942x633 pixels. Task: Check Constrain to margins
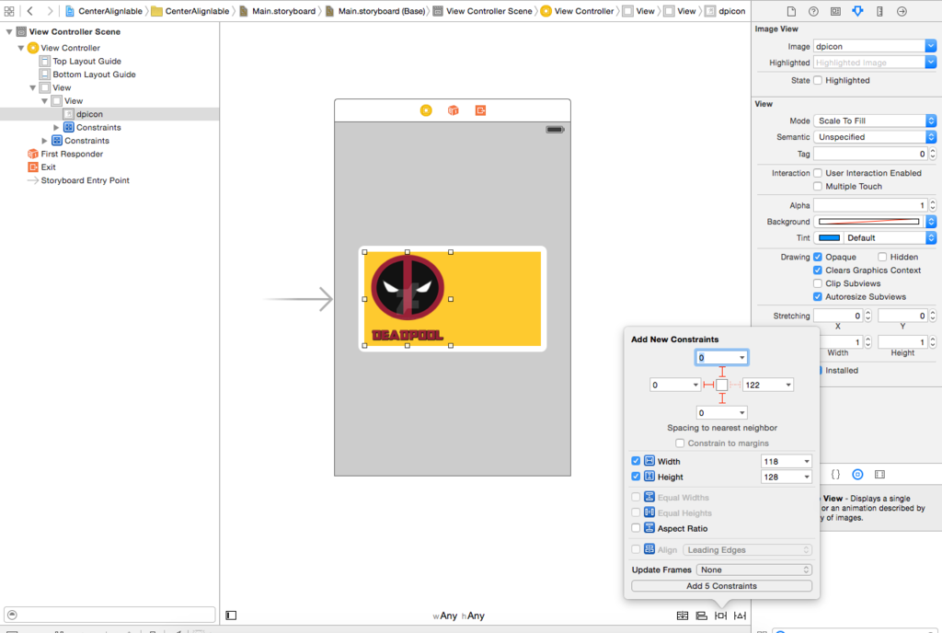point(680,443)
